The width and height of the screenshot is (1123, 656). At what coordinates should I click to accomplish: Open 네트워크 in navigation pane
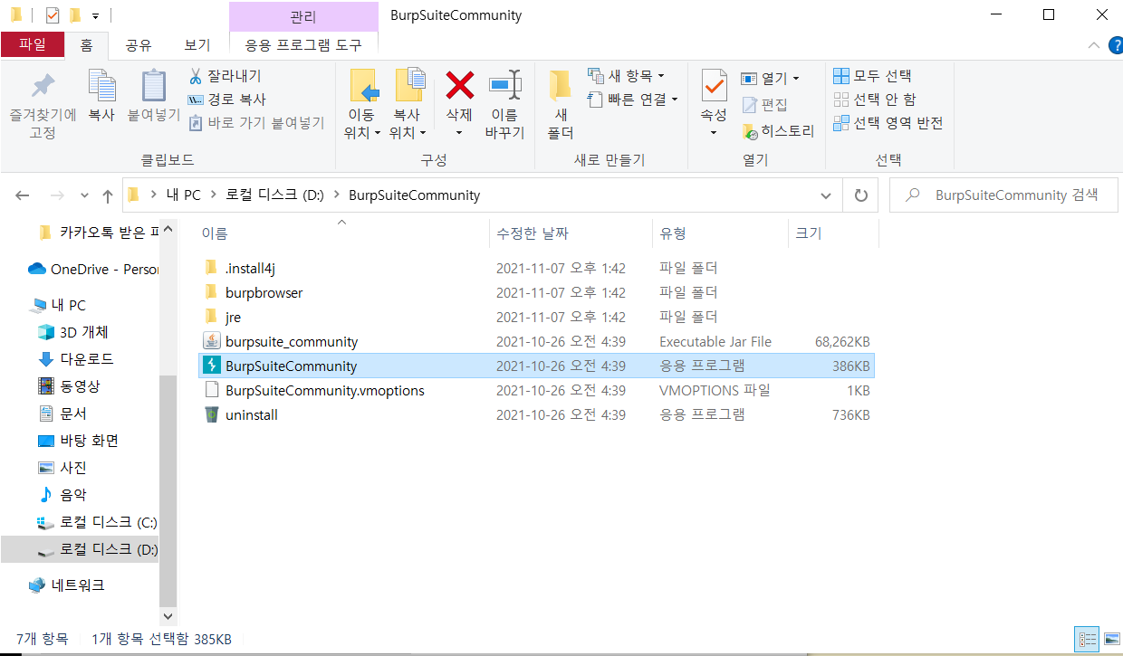[67, 585]
